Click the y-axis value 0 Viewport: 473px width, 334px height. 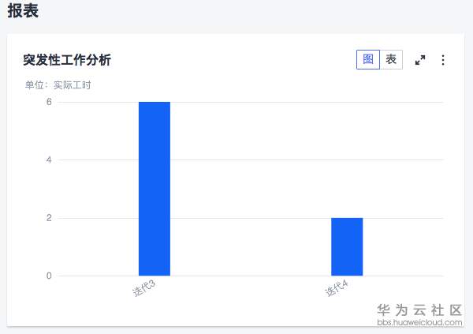[x=49, y=276]
